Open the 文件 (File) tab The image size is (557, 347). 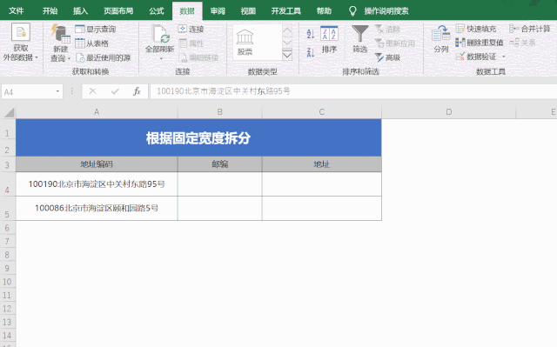17,11
